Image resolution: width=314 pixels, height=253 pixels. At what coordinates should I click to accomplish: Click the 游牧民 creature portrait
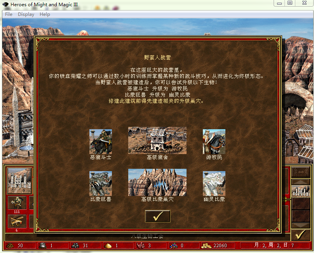[214, 142]
